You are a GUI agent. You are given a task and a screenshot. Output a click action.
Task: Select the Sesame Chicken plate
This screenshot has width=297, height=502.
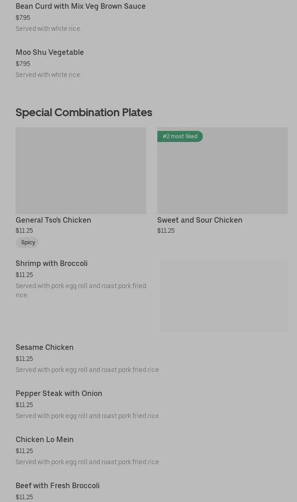pyautogui.click(x=45, y=348)
